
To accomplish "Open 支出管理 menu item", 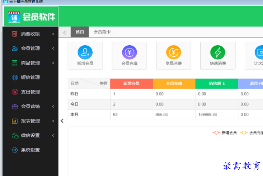I will point(31,92).
